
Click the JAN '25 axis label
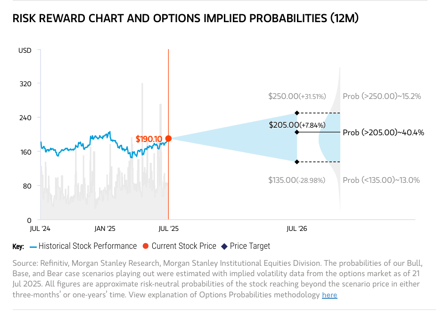click(x=105, y=229)
